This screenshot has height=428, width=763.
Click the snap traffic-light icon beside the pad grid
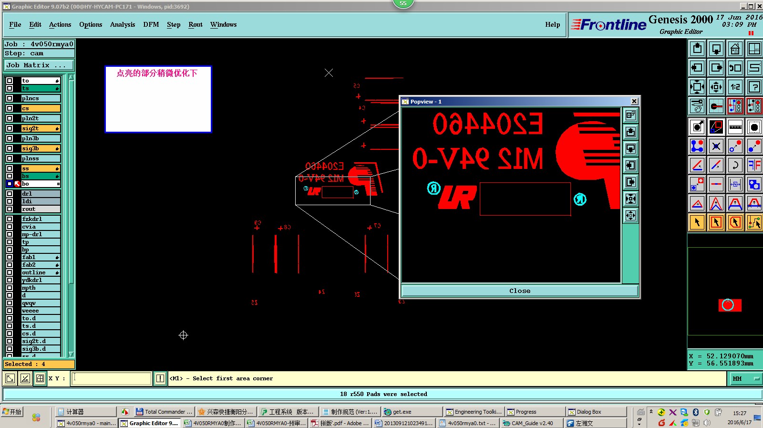point(735,106)
